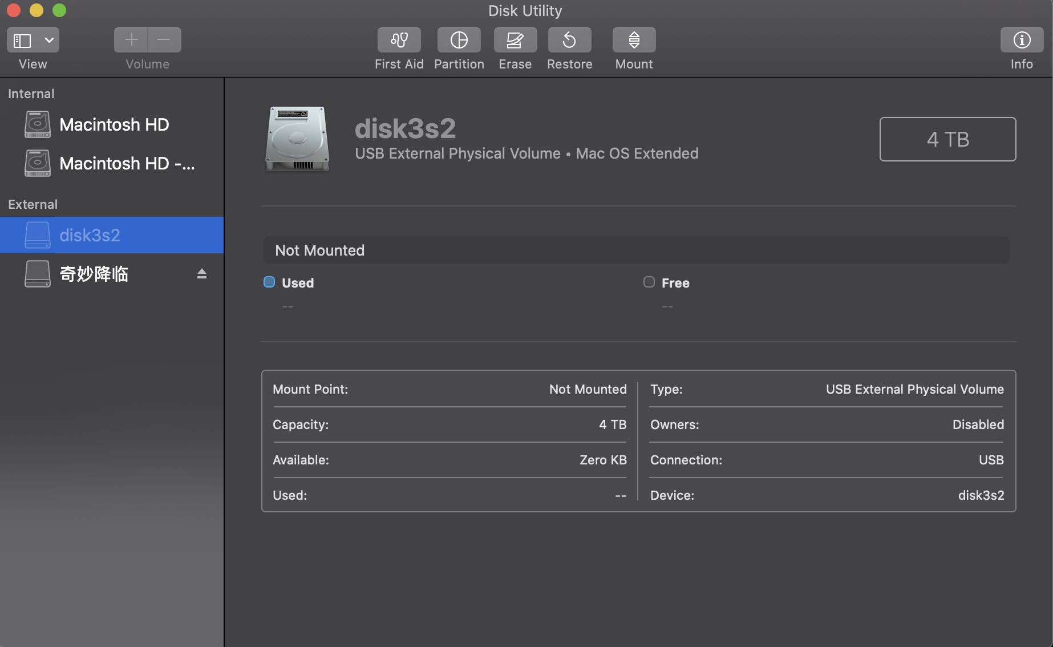The width and height of the screenshot is (1053, 647).
Task: Open the View dropdown chevron
Action: point(49,41)
